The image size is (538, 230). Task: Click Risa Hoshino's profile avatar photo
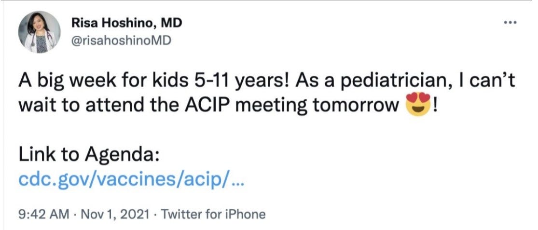pos(40,32)
